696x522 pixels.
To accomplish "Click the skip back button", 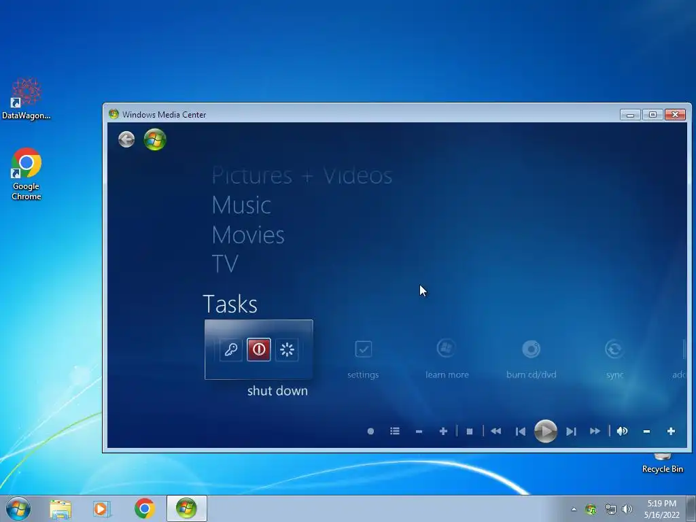I will coord(520,431).
